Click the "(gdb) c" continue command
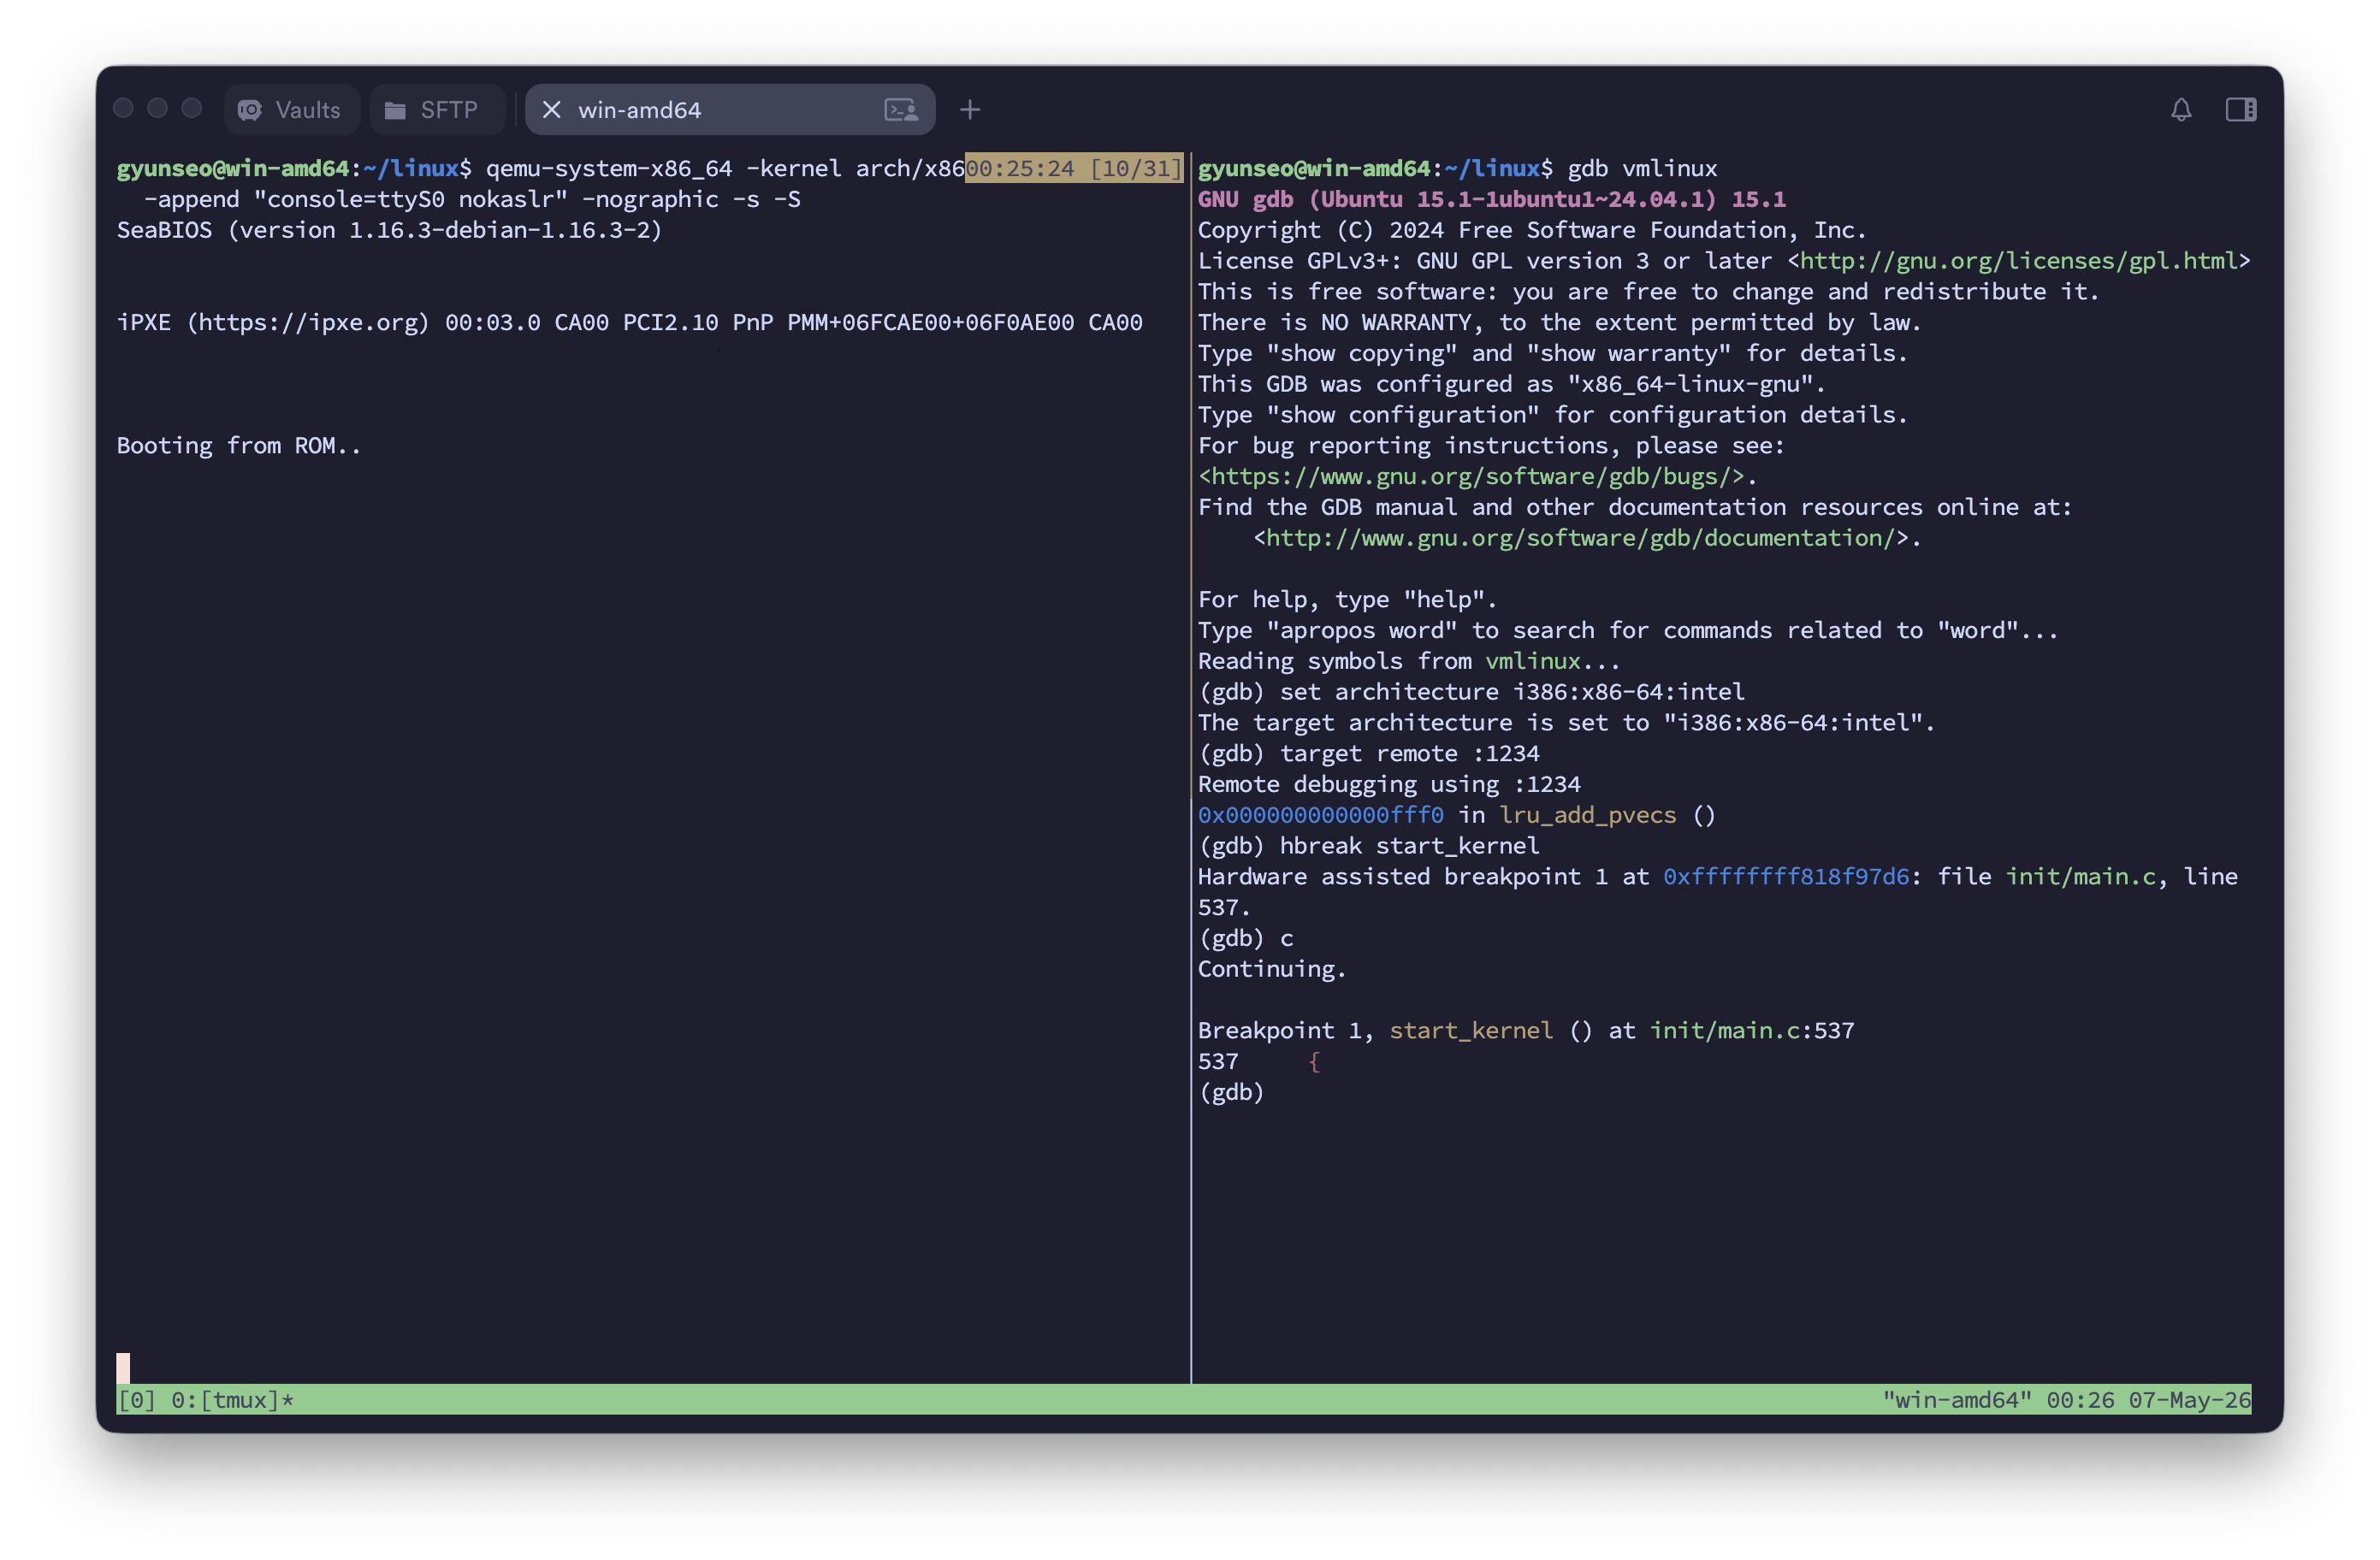 1246,939
